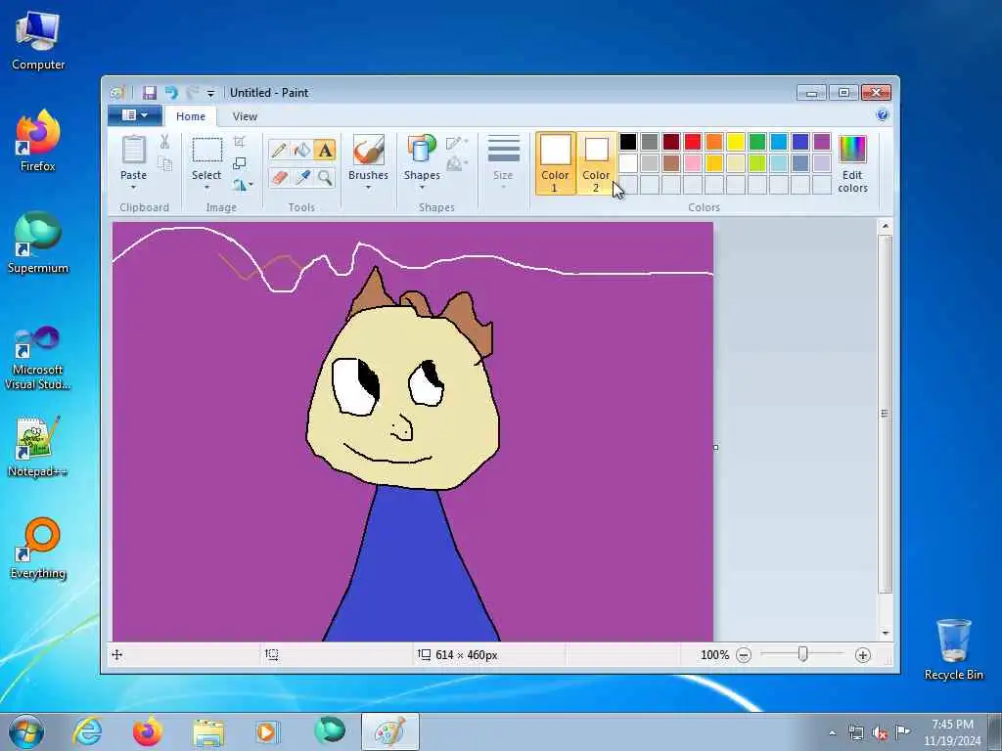Activate Color 1 selector
Image resolution: width=1002 pixels, height=751 pixels.
pyautogui.click(x=555, y=163)
